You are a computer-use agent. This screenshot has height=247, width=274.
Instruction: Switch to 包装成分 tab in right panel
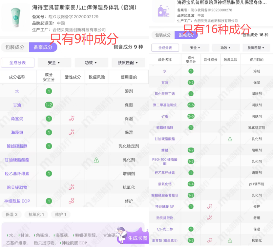pos(163,35)
